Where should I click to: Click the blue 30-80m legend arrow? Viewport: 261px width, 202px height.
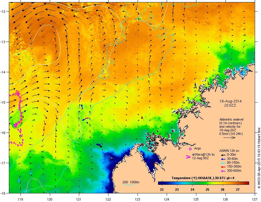coord(223,159)
